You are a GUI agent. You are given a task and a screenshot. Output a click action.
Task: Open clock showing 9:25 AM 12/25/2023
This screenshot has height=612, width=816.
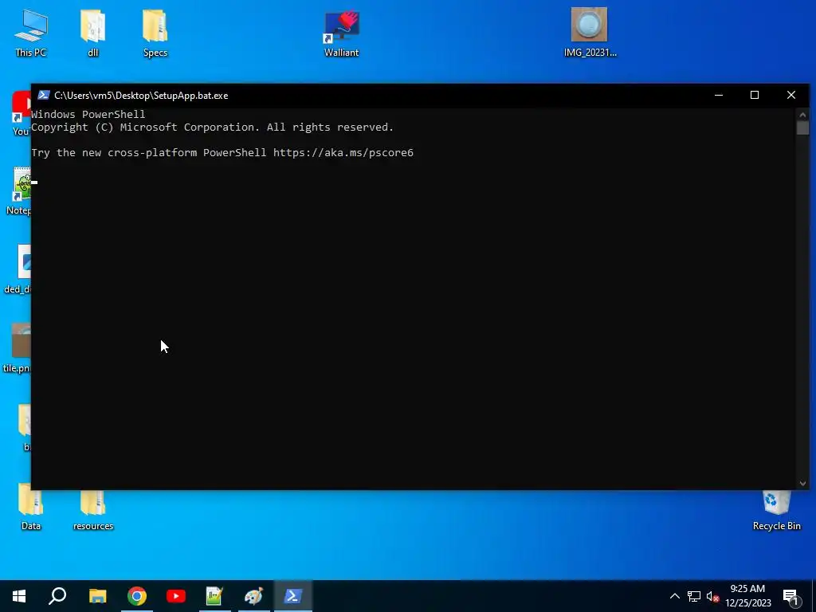pyautogui.click(x=747, y=596)
